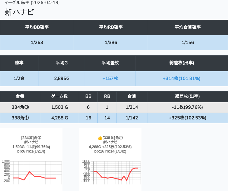228x191 pixels.
Task: Click the 勝率 header cell
Action: [19, 63]
